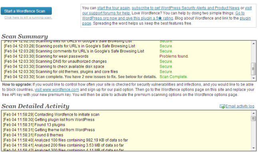Select 'Scanning comments for URL's' summary row
The image size is (258, 152).
88,51
